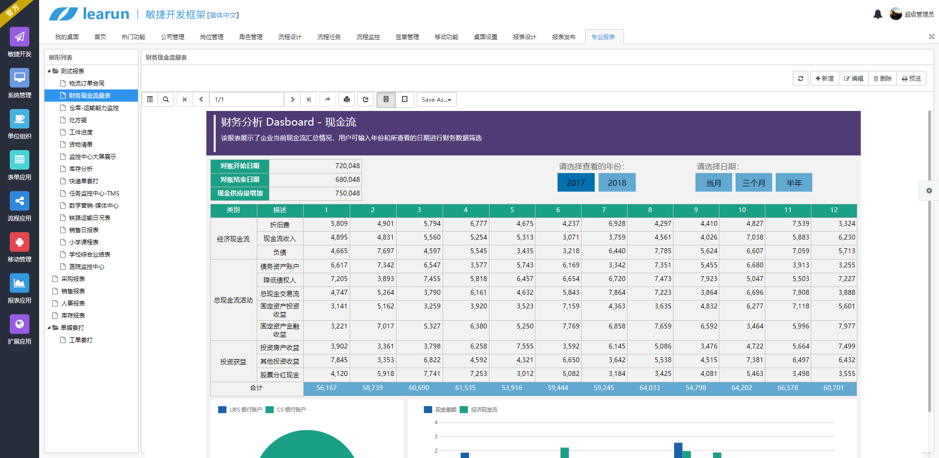939x458 pixels.
Task: Click the forward arrow icon in report toolbar
Action: click(328, 99)
